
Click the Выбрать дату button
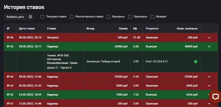[16, 17]
